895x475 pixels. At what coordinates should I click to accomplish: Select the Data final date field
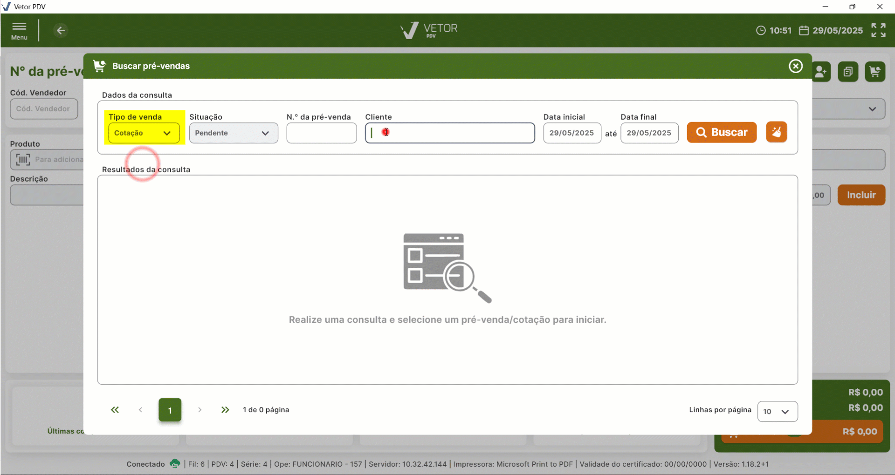click(x=649, y=133)
